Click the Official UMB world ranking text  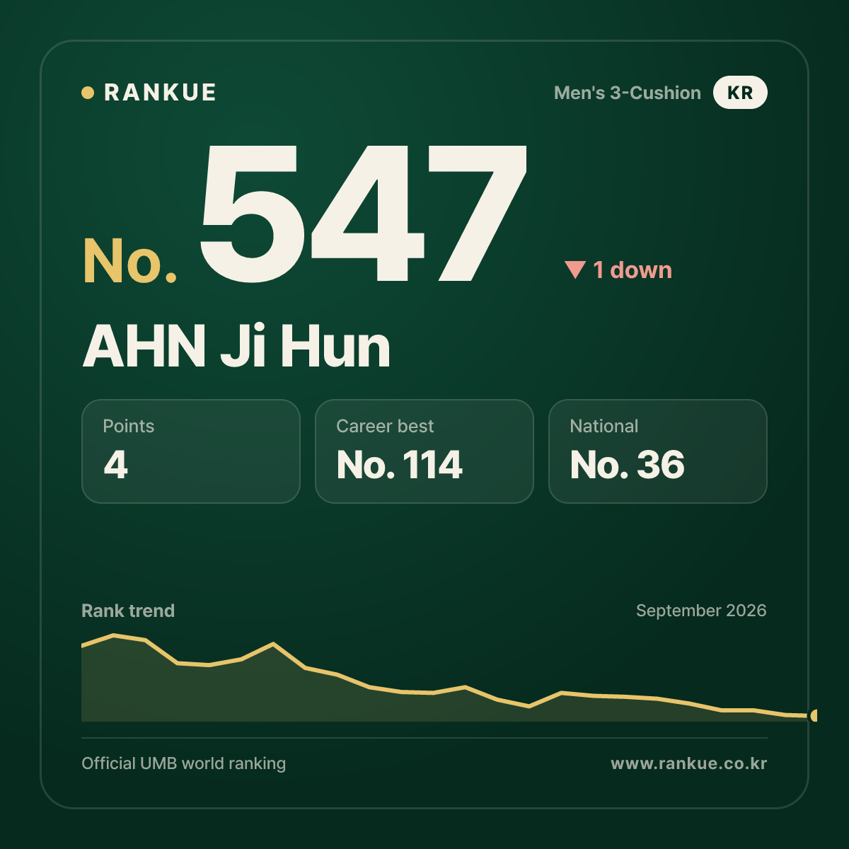(184, 763)
